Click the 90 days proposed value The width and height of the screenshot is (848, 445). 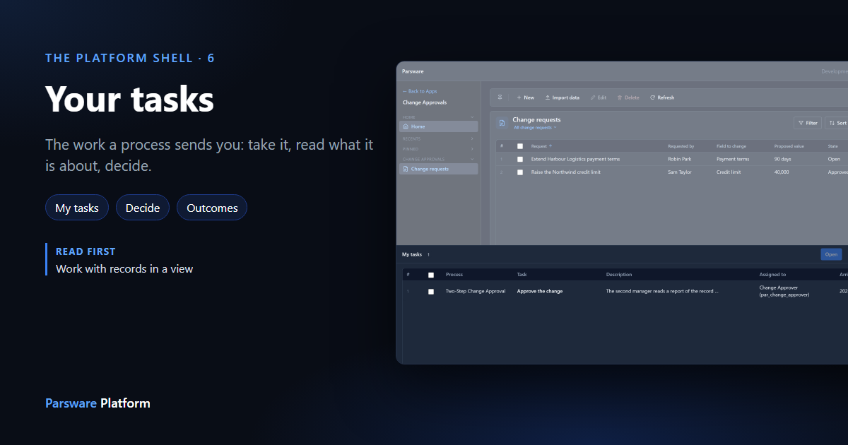coord(783,159)
